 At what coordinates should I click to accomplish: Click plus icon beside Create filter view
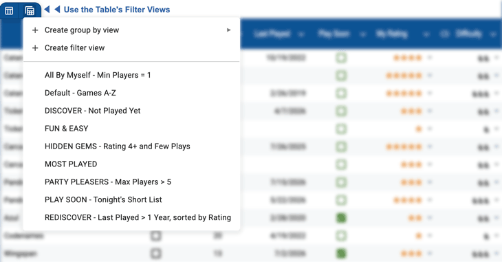coord(35,48)
